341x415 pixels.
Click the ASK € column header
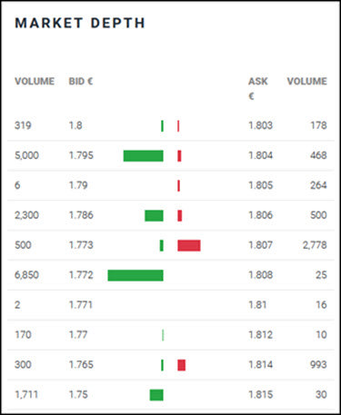pyautogui.click(x=258, y=88)
